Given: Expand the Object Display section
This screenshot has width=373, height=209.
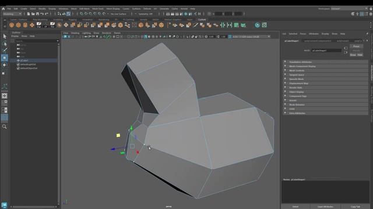Looking at the screenshot, I should (325, 92).
